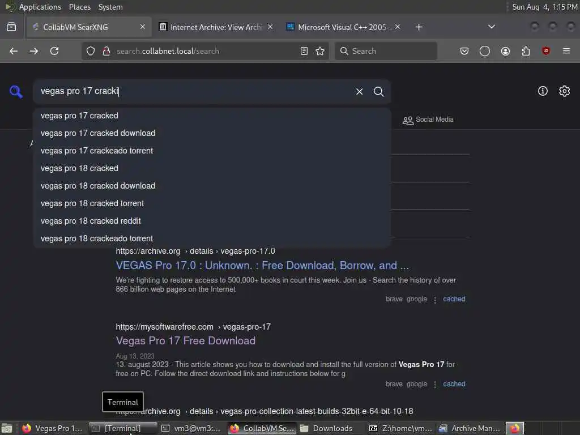Open the System menu
580x435 pixels.
pos(110,7)
